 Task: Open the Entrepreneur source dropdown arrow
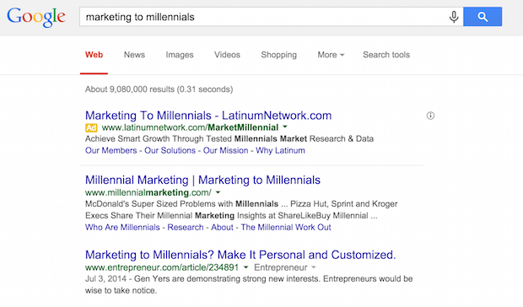click(x=313, y=267)
